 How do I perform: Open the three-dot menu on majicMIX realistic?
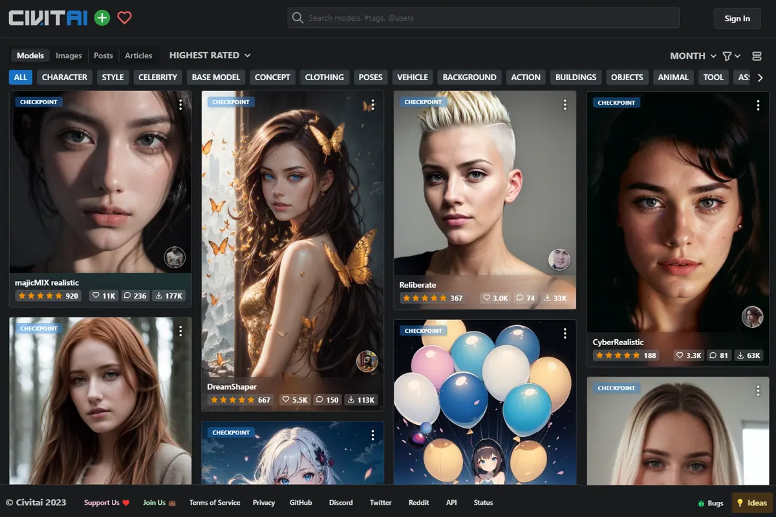point(181,104)
